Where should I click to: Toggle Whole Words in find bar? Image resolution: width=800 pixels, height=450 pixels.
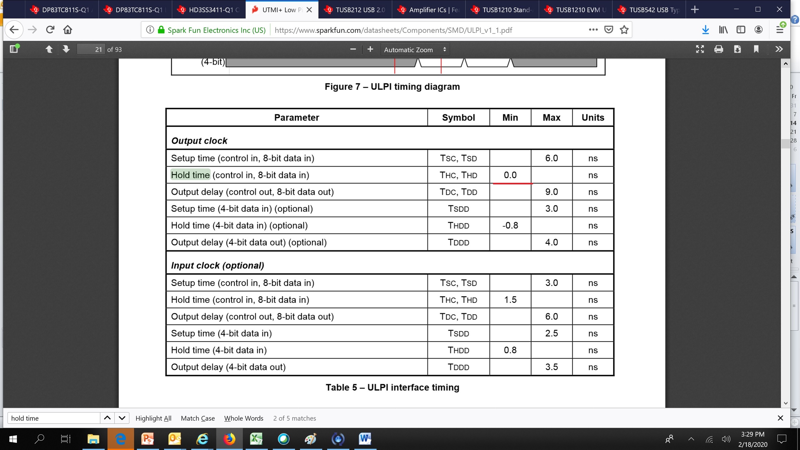[244, 418]
